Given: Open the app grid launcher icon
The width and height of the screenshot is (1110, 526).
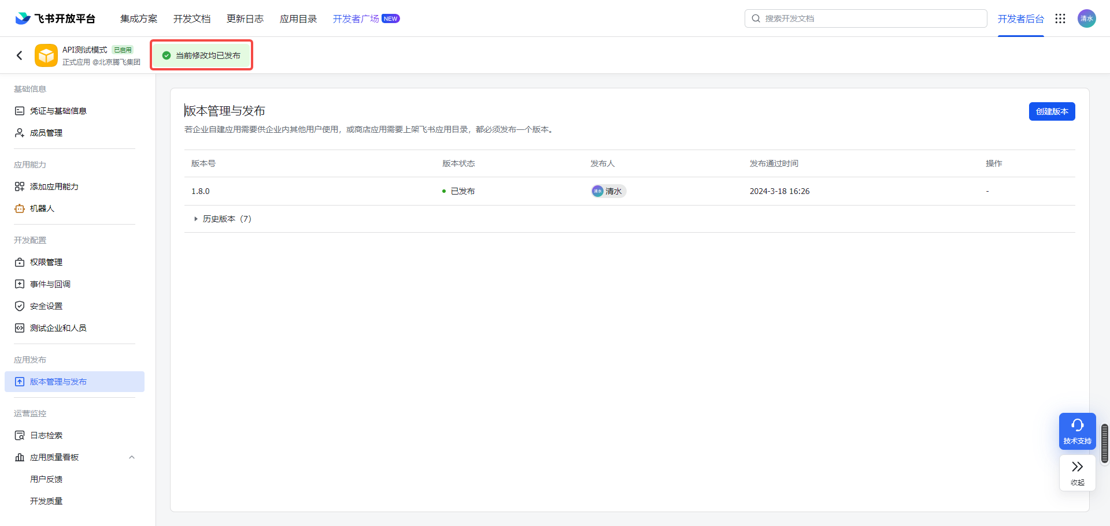Looking at the screenshot, I should click(1060, 18).
